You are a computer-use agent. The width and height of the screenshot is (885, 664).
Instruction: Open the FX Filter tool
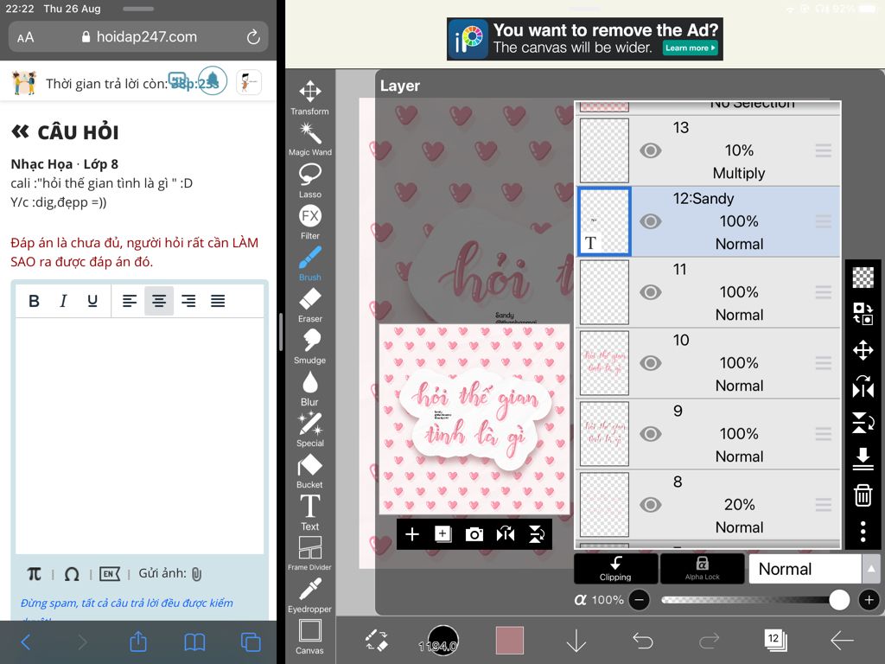310,221
